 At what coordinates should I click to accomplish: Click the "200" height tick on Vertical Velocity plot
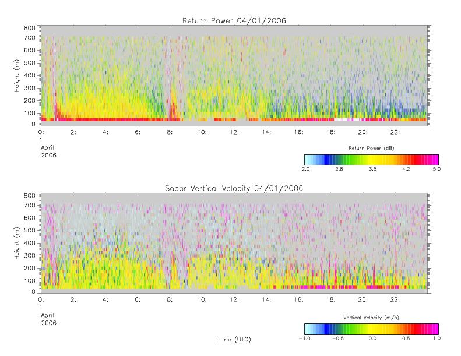click(x=29, y=268)
